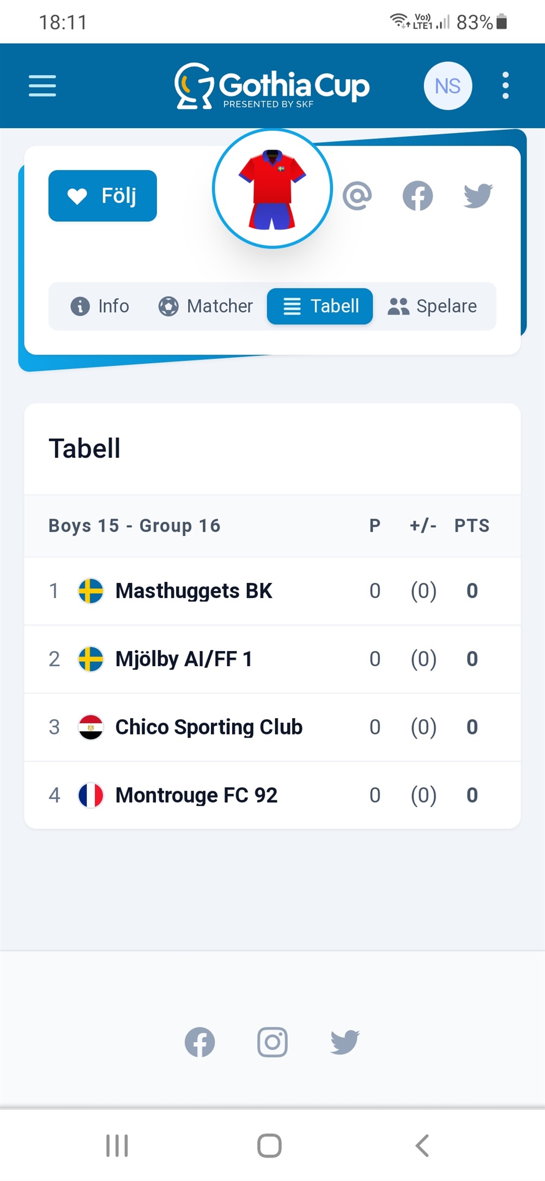545x1181 pixels.
Task: Open the team's Facebook page icon
Action: [418, 196]
